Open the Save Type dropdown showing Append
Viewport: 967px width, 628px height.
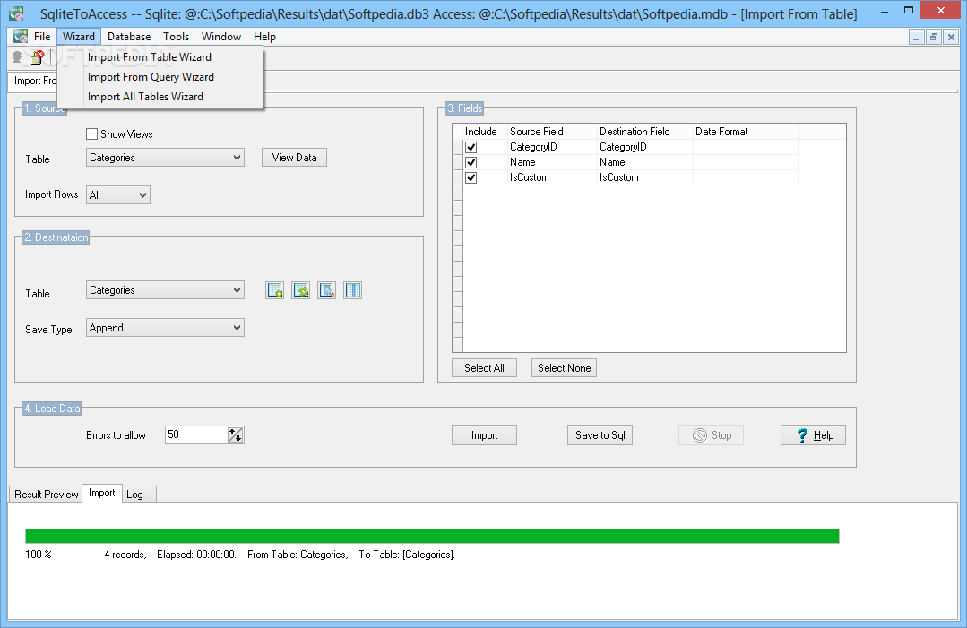tap(165, 328)
